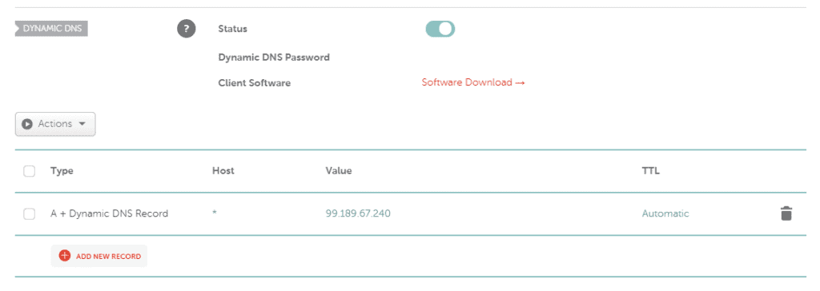The image size is (820, 291).
Task: Check the A + Dynamic DNS Record row checkbox
Action: pos(30,213)
